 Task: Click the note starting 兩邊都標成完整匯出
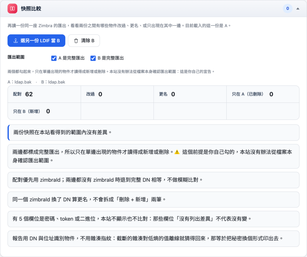coord(153,156)
